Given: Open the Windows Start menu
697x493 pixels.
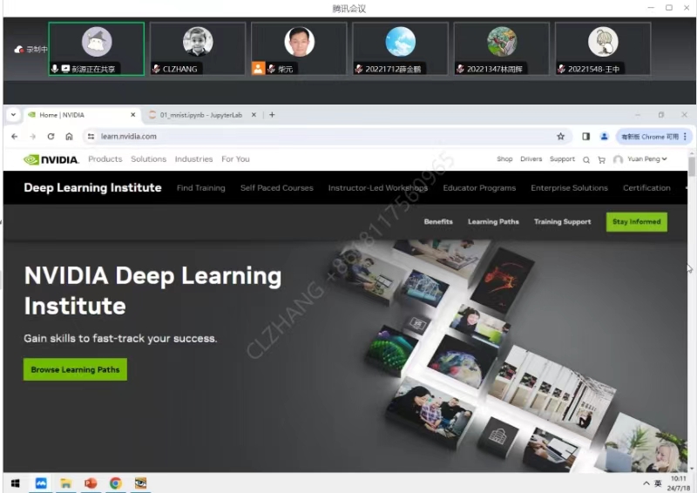Looking at the screenshot, I should click(15, 483).
